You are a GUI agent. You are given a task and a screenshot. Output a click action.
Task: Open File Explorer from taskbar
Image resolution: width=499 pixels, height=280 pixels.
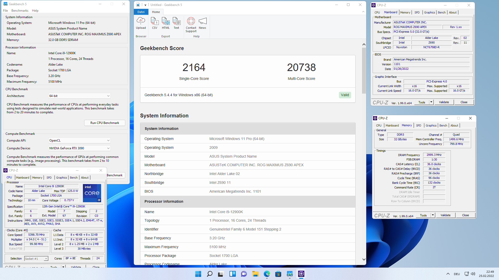[x=255, y=274]
